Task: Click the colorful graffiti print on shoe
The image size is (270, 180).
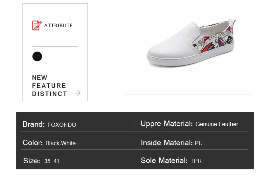Action: (x=214, y=42)
